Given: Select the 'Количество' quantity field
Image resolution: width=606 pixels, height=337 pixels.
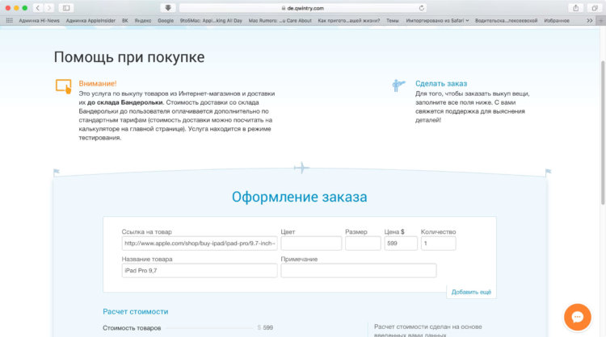Looking at the screenshot, I should (438, 243).
